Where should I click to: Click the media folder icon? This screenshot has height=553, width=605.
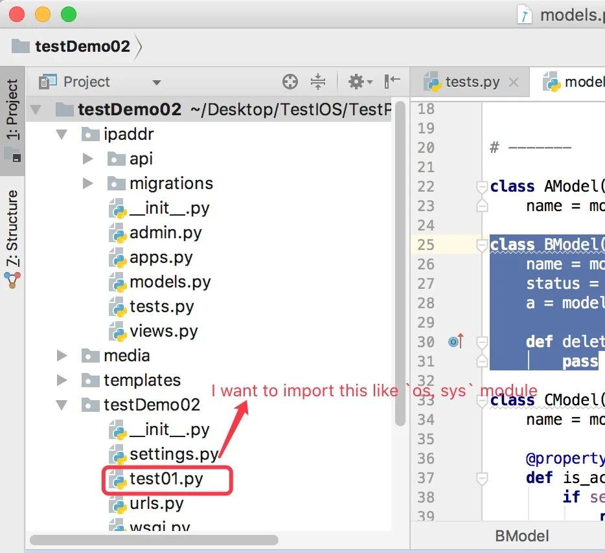[x=91, y=356]
